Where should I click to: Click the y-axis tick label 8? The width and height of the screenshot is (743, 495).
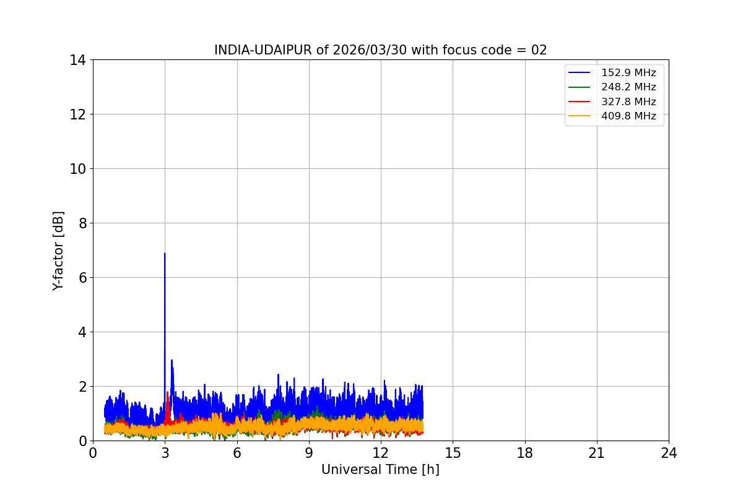click(81, 223)
